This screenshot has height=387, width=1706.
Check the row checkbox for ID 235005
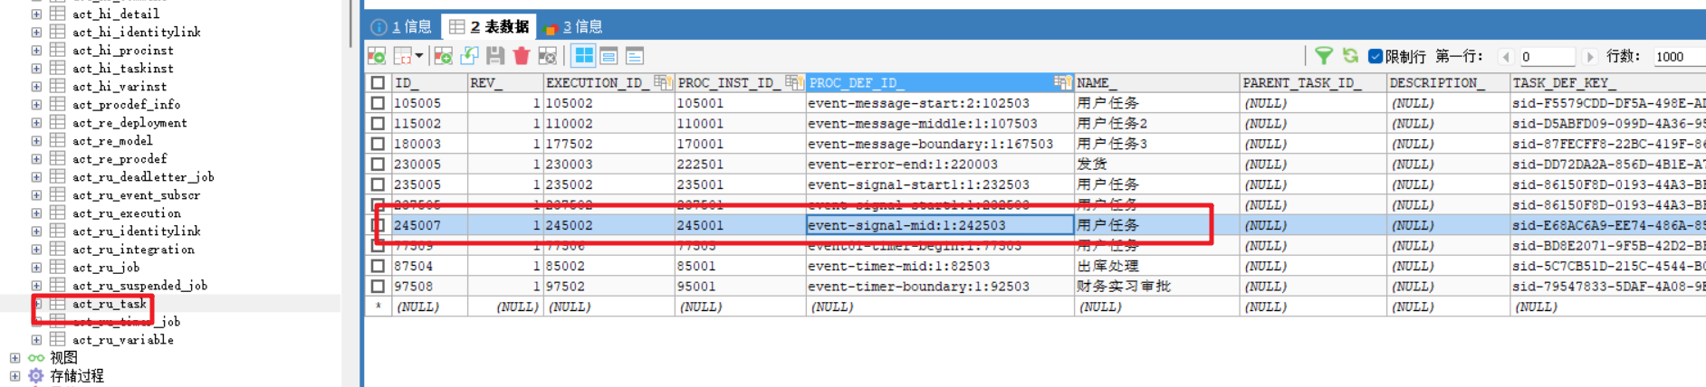[378, 184]
